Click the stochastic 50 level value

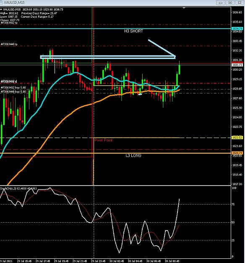pyautogui.click(x=233, y=223)
